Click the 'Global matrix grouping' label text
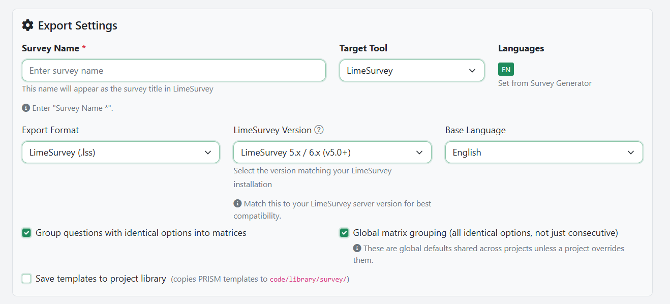 [x=485, y=233]
